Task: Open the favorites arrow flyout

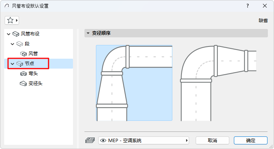Action: coord(17,21)
